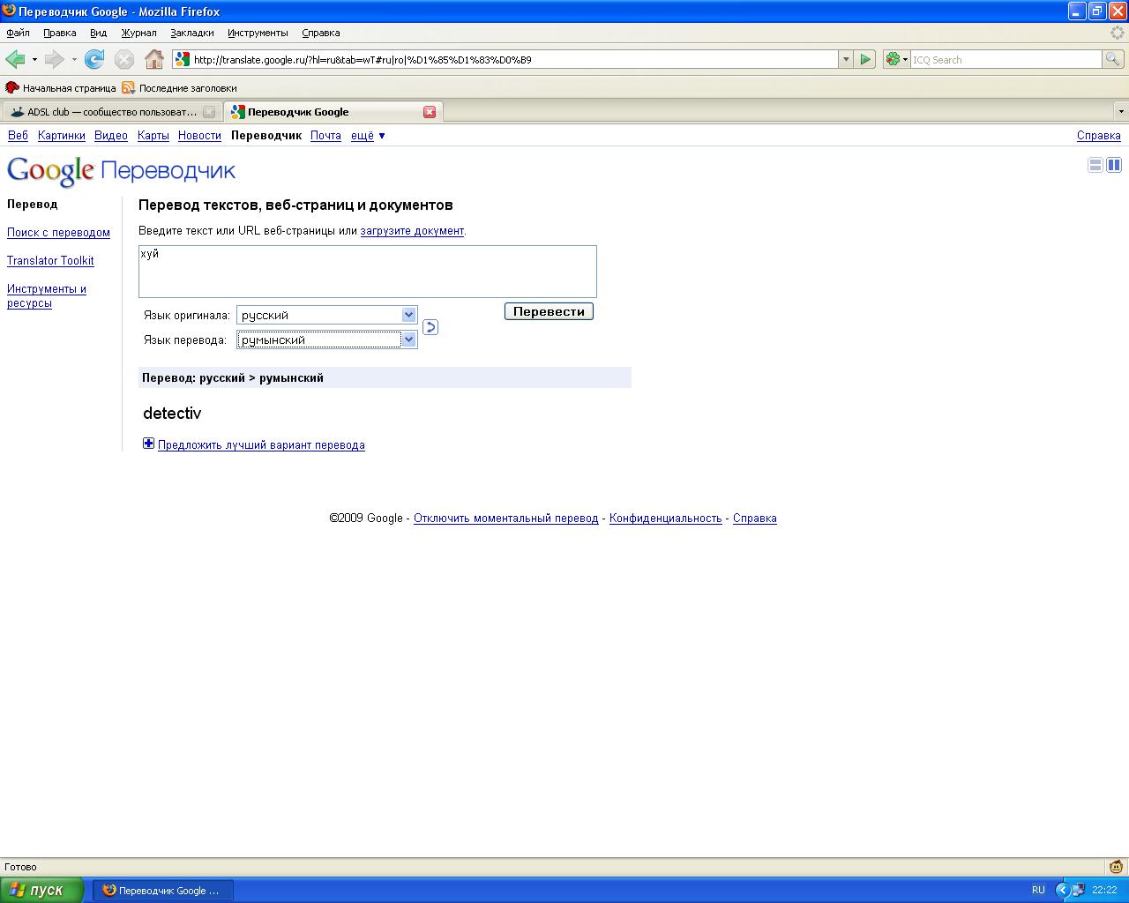Click Предложить лучший вариант перевода link
The width and height of the screenshot is (1129, 903).
pos(261,445)
